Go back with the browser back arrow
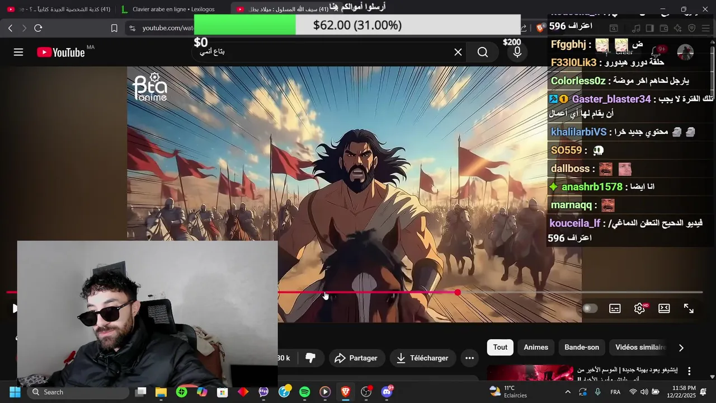The image size is (716, 403). [10, 28]
